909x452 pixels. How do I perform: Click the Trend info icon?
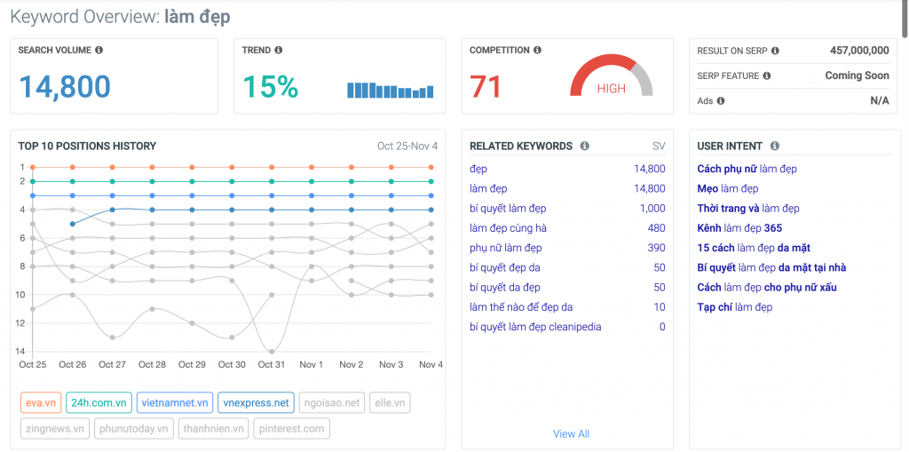point(279,51)
